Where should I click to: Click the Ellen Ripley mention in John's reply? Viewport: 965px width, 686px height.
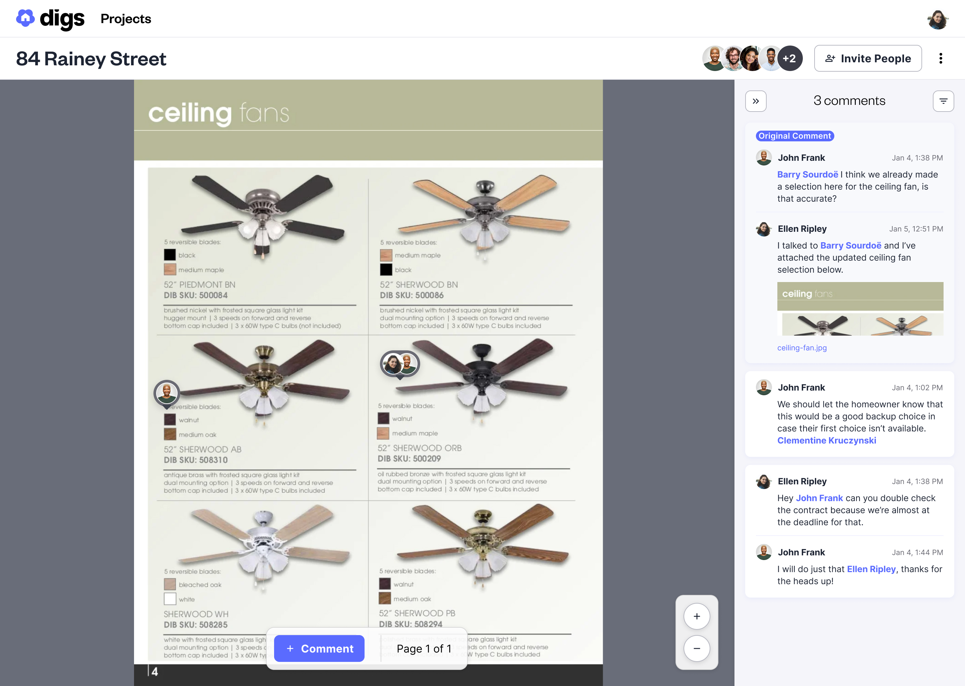(871, 569)
